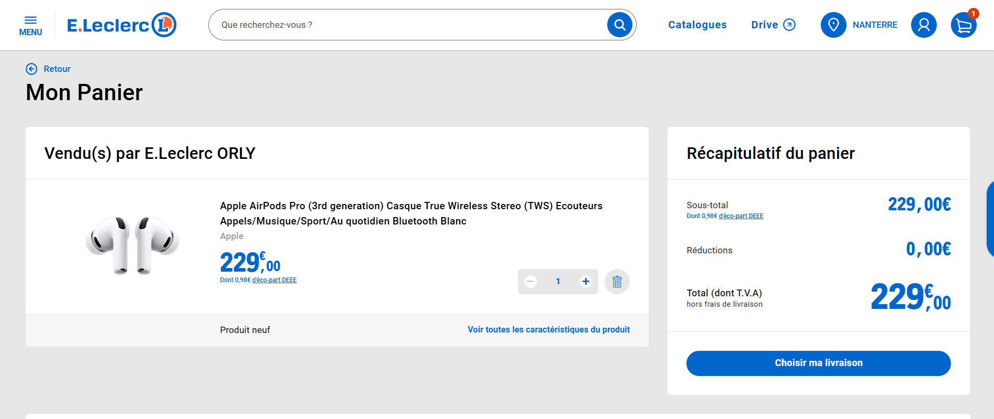The image size is (994, 419).
Task: Open the hamburger MENU icon
Action: click(30, 25)
